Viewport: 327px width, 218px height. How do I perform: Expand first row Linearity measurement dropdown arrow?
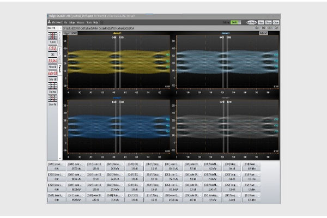click(x=64, y=165)
